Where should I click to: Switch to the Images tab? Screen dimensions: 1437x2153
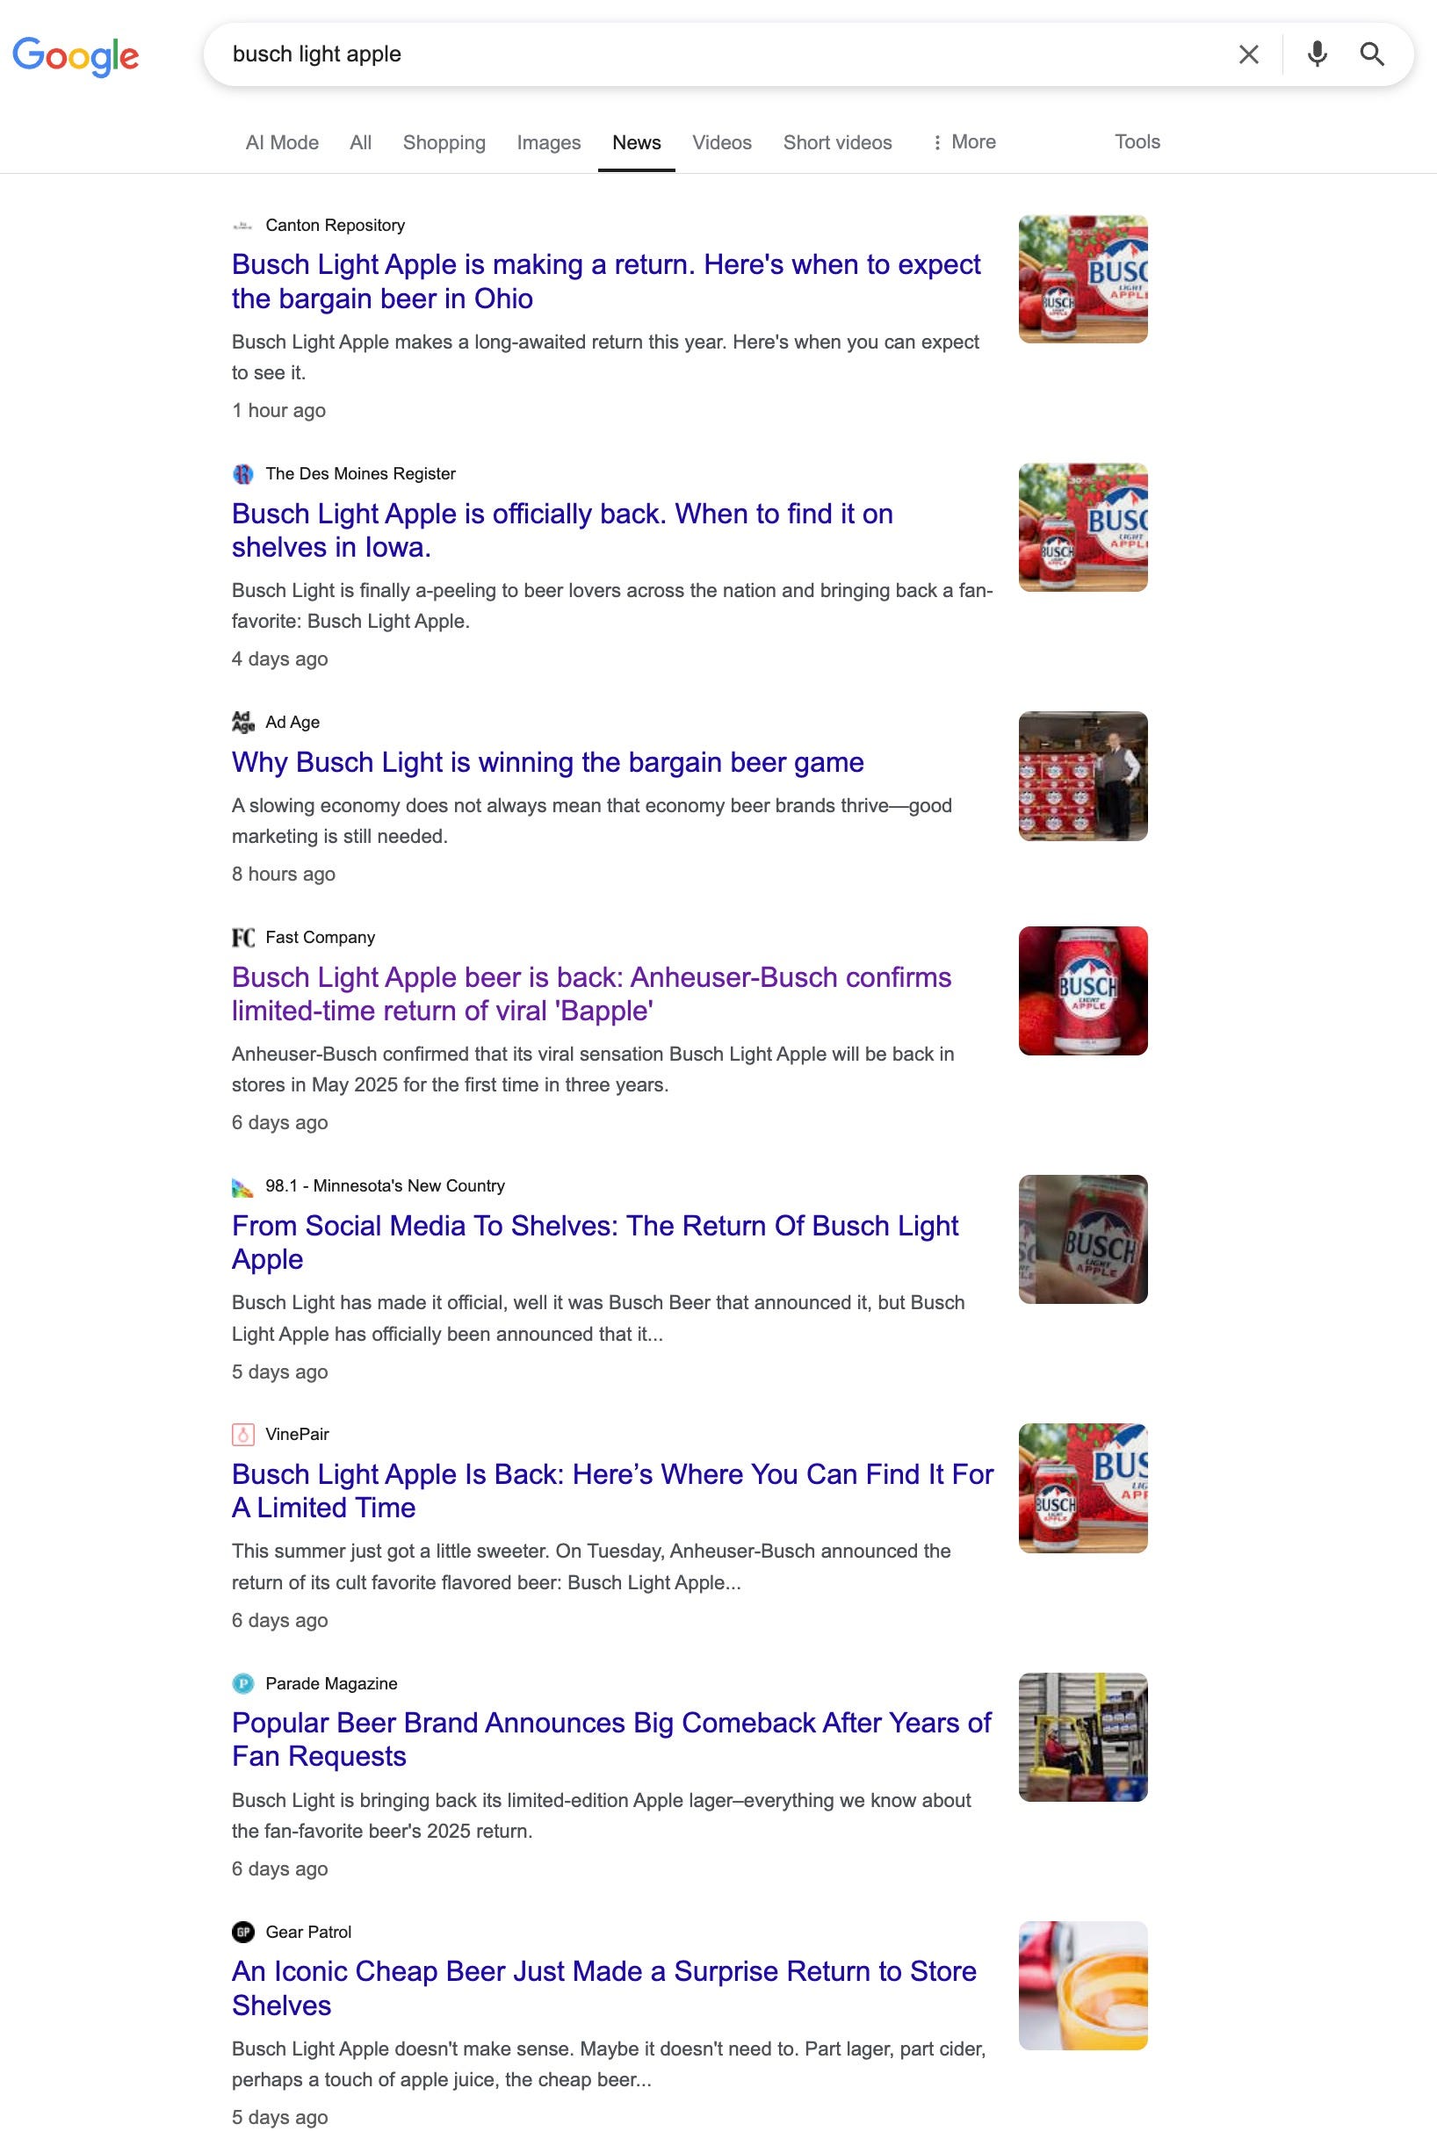click(x=549, y=142)
